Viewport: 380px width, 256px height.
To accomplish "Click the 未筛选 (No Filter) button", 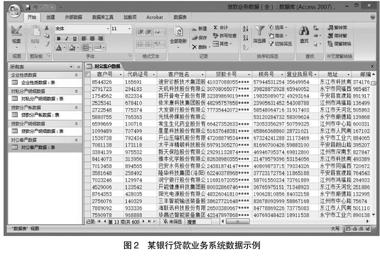I will (172, 222).
